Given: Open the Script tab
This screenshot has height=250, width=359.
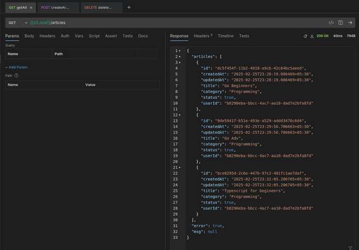Looking at the screenshot, I should click(x=94, y=36).
